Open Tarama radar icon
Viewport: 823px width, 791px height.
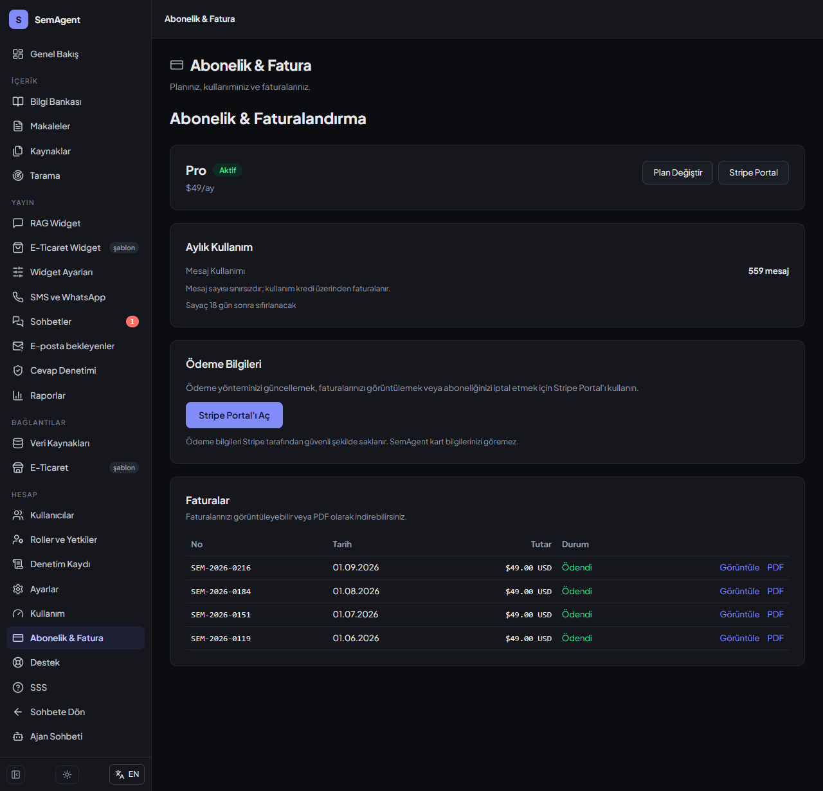(18, 176)
